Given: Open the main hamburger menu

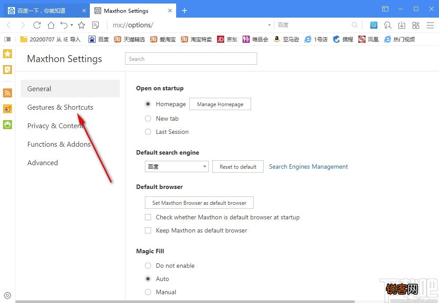Looking at the screenshot, I should point(430,25).
